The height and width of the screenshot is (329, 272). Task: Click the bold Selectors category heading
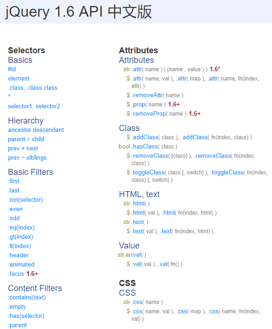(27, 50)
